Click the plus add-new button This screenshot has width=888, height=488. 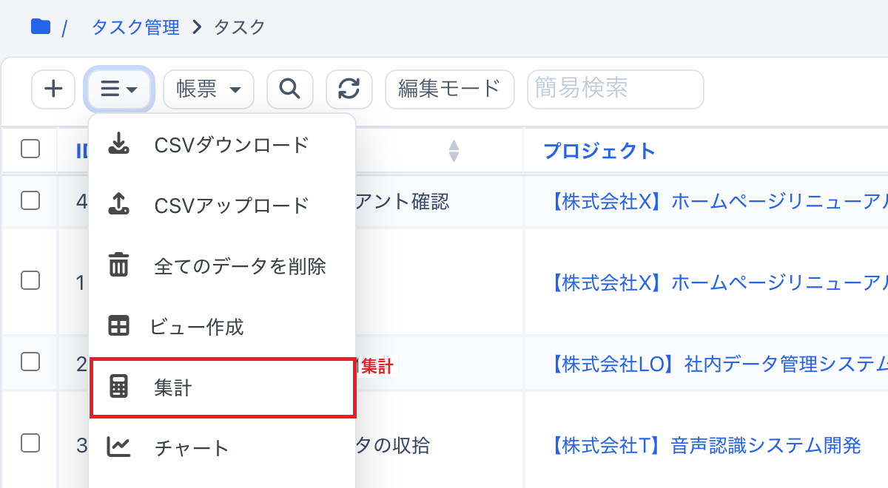[53, 89]
